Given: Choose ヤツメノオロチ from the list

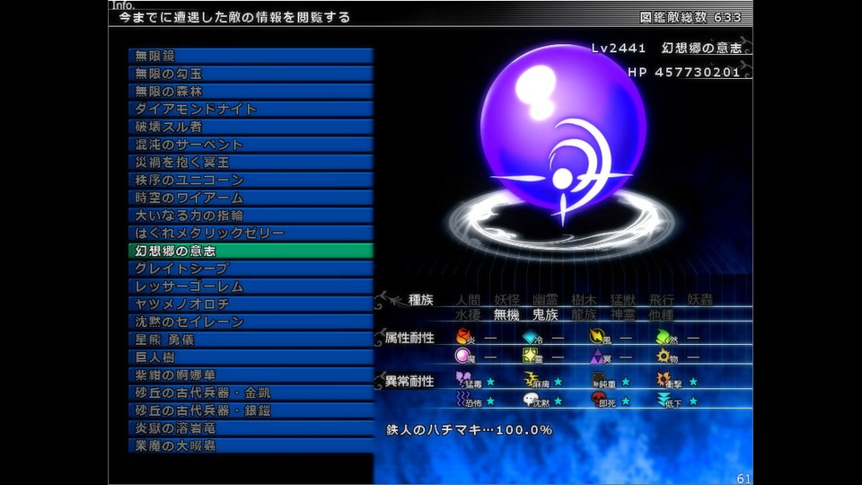Looking at the screenshot, I should coord(251,304).
